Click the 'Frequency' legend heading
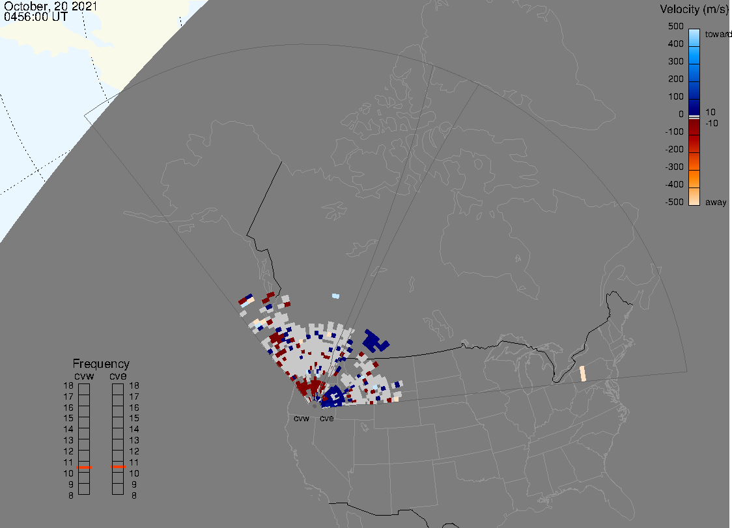 click(x=101, y=364)
